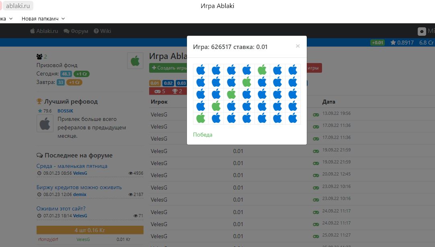The image size is (435, 247).
Task: Open forum topic Оживим этот сайт?
Action: [x=61, y=208]
